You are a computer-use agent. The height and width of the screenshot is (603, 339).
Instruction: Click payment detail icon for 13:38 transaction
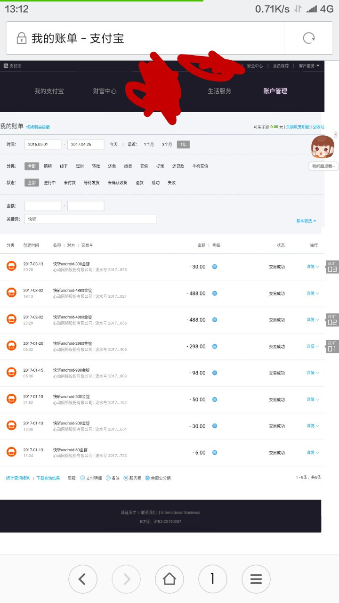(x=215, y=426)
